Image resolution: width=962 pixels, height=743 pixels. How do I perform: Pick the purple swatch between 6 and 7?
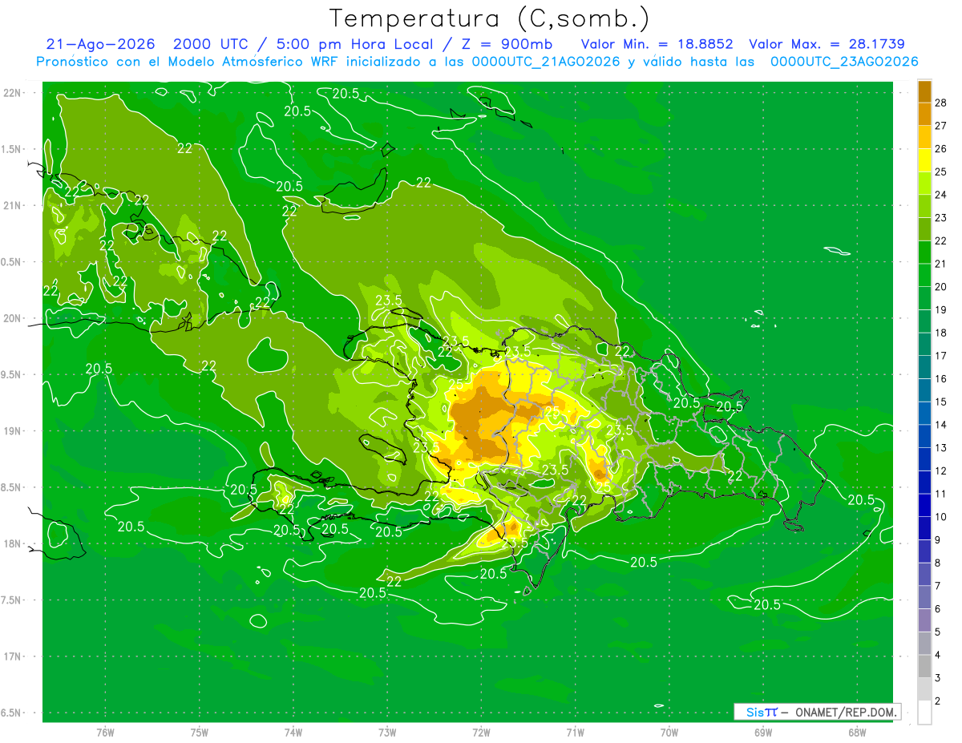pyautogui.click(x=925, y=597)
